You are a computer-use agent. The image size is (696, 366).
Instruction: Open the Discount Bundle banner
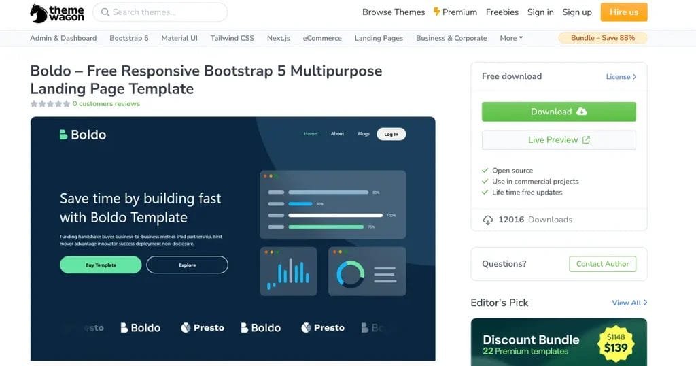(x=559, y=342)
